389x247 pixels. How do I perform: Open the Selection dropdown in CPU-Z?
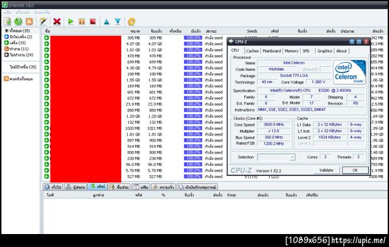coord(276,158)
